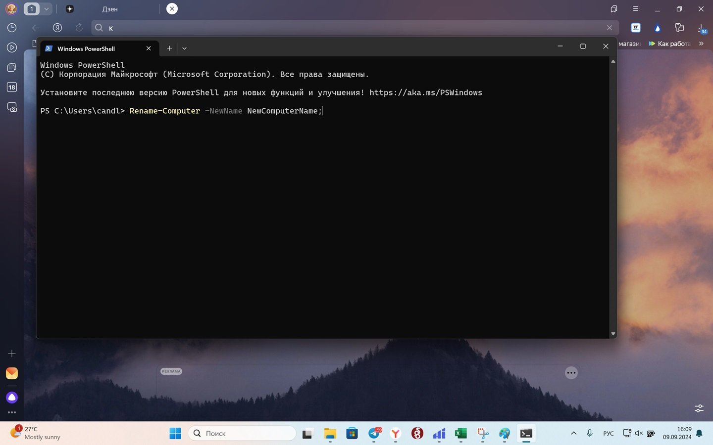
Task: Open browser history clock icon in sidebar
Action: pyautogui.click(x=12, y=28)
